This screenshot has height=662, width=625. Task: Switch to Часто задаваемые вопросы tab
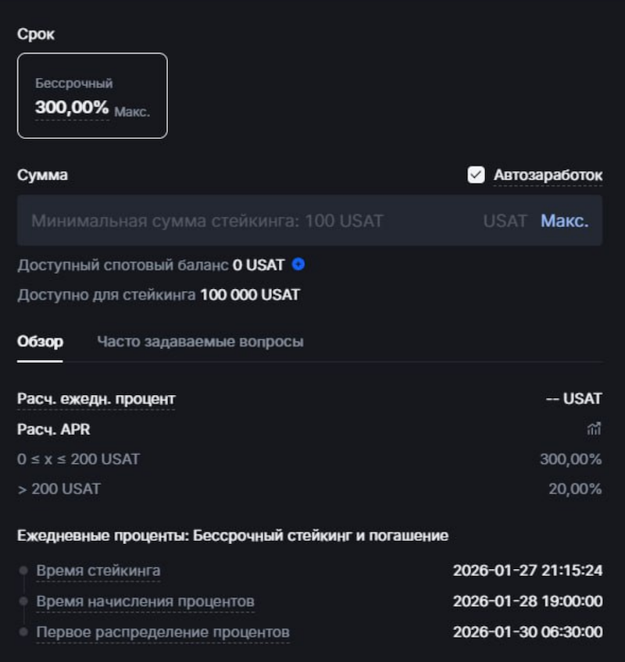[x=201, y=341]
